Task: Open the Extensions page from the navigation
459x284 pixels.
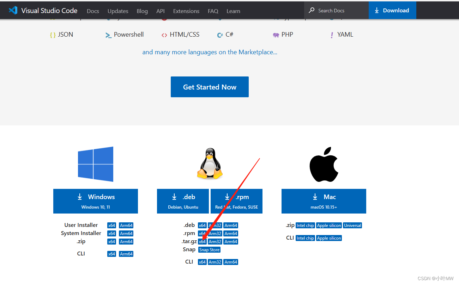Action: coord(186,11)
